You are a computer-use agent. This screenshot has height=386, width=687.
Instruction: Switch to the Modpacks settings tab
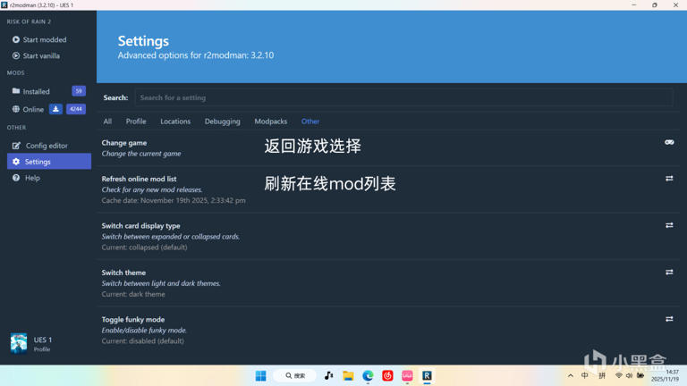(x=271, y=122)
